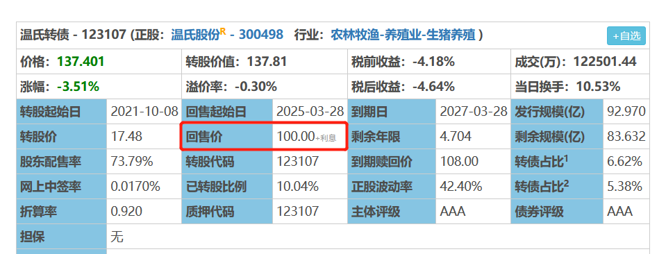Screen dimensions: 666x254
Task: Click the 折算率 value 0.920
Action: 126,212
